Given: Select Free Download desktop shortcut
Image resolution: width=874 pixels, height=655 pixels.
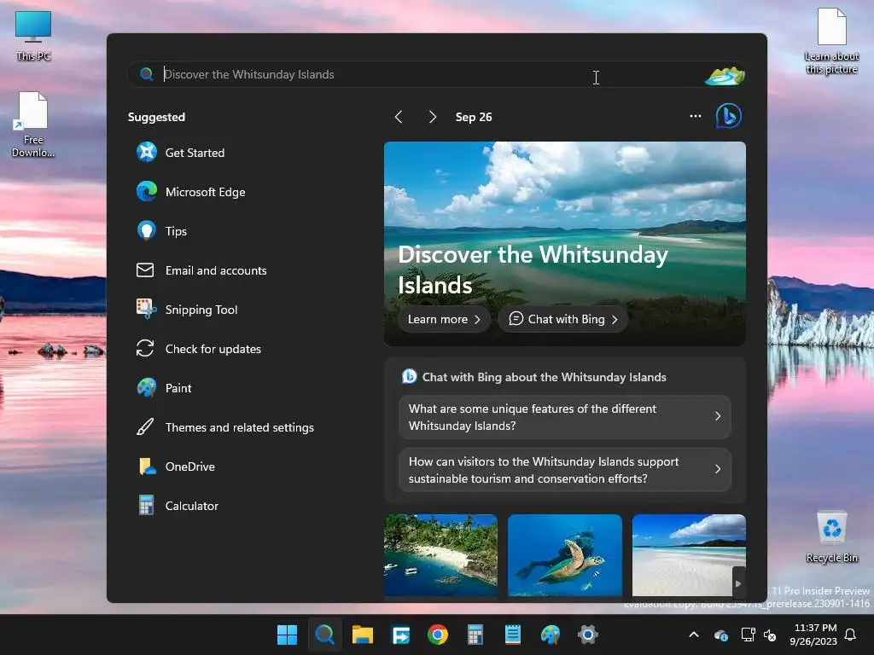Looking at the screenshot, I should (33, 125).
